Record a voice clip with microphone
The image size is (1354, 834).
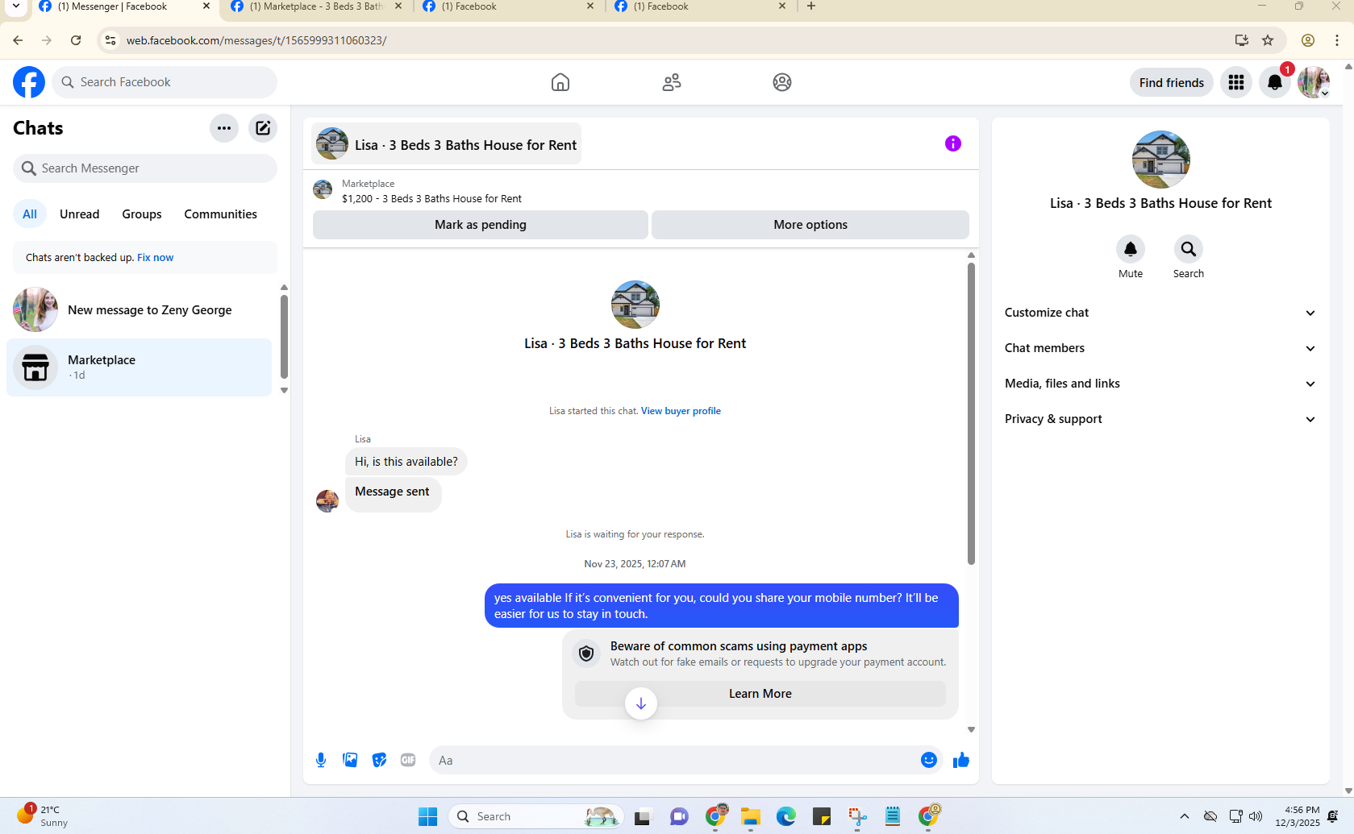(321, 760)
